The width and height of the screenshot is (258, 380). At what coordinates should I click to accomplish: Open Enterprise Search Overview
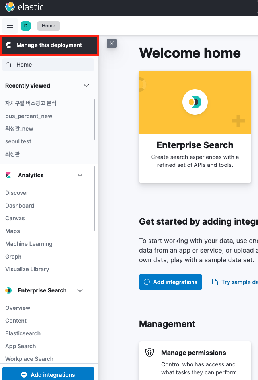(18, 308)
